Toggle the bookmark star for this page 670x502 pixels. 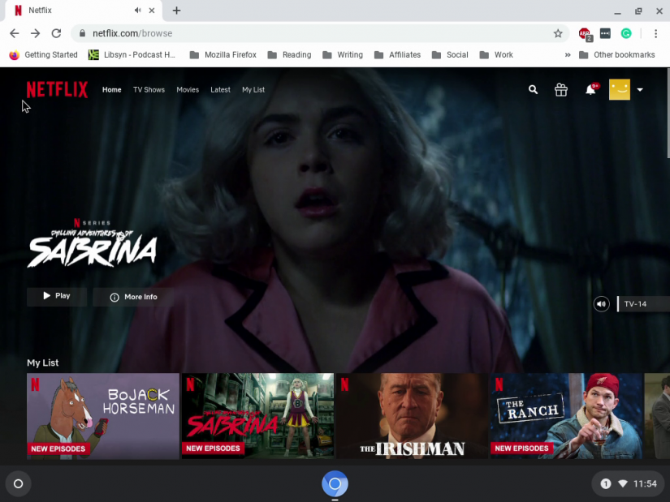coord(558,34)
